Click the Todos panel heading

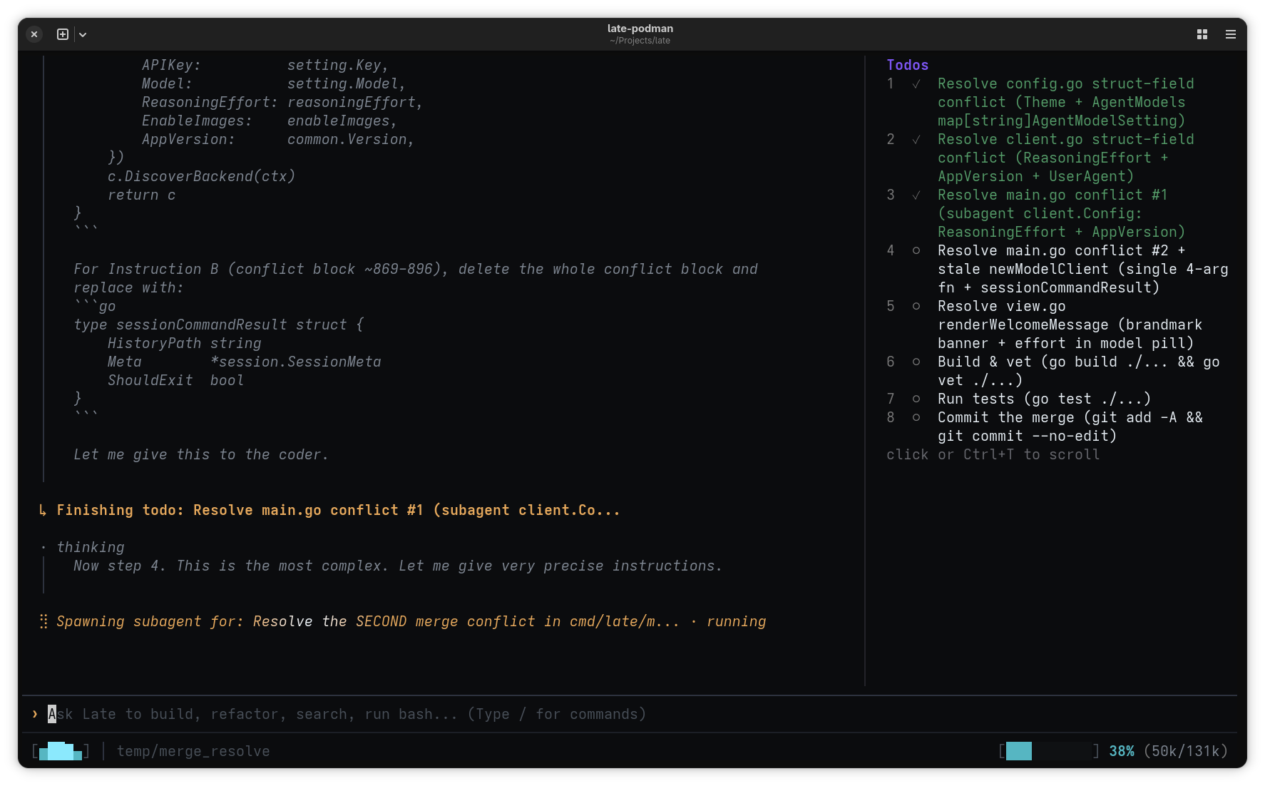click(907, 65)
